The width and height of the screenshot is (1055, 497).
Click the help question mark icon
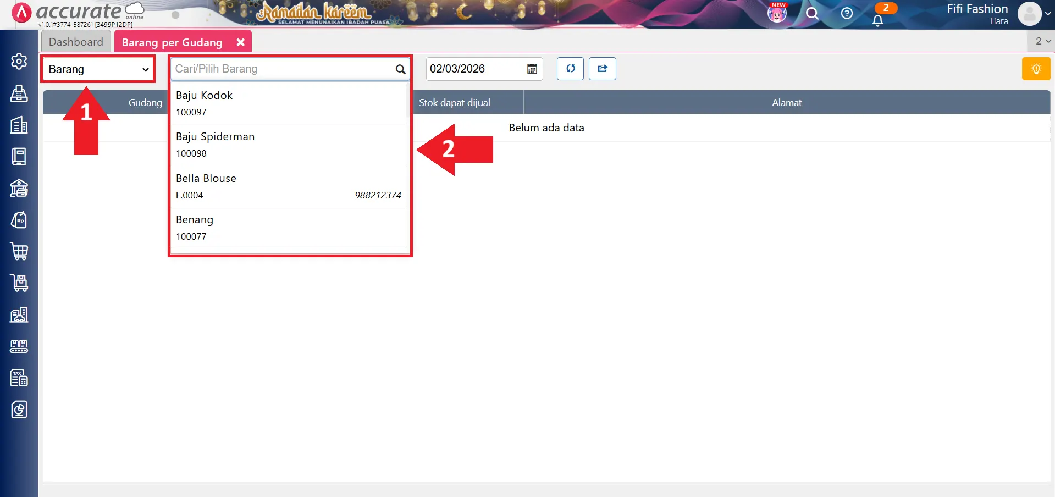coord(847,14)
